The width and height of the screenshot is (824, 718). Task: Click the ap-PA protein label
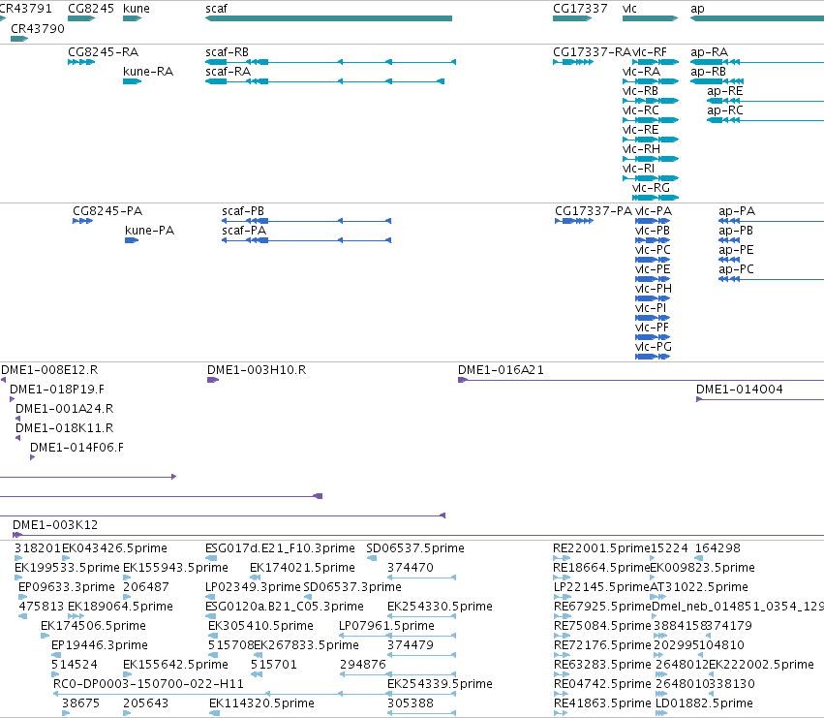(737, 211)
